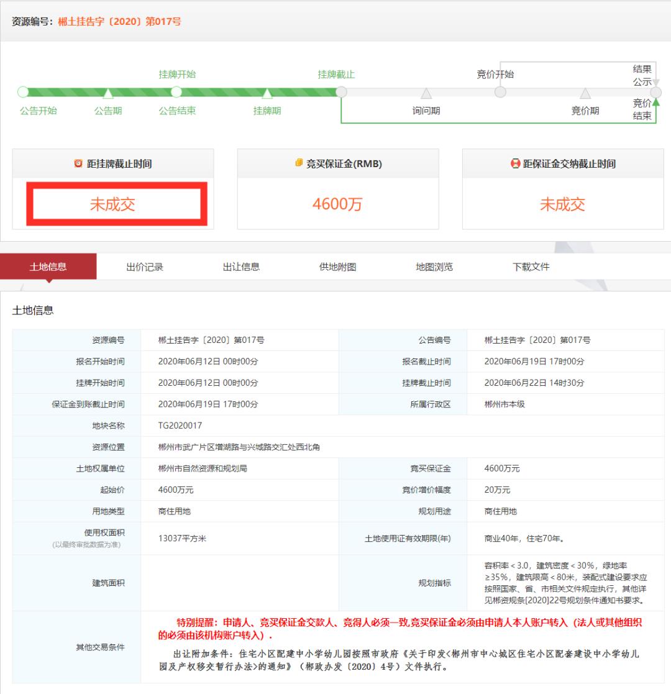The image size is (671, 694).
Task: Select the 公告开始 circle node on timeline
Action: tap(23, 92)
